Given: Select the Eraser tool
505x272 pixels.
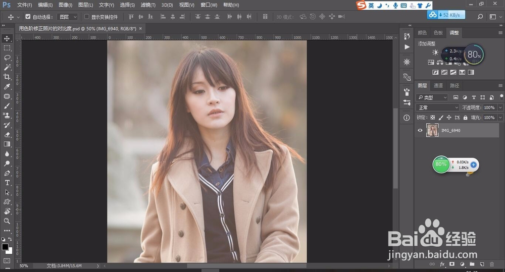Looking at the screenshot, I should 7,135.
